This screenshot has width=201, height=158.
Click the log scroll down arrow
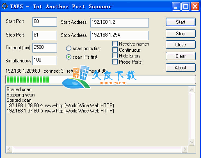[192, 142]
